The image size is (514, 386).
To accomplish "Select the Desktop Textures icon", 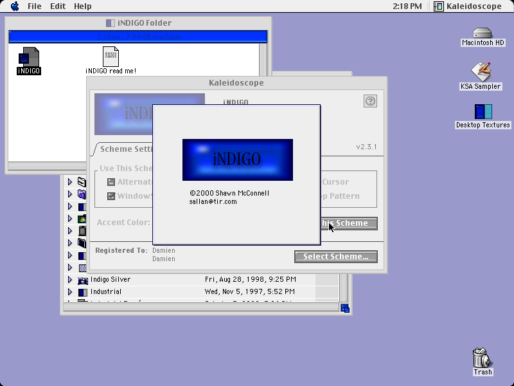I will pyautogui.click(x=483, y=111).
